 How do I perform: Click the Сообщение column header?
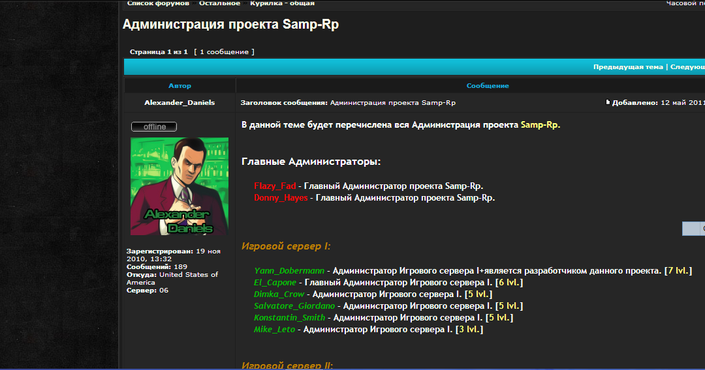pos(488,86)
